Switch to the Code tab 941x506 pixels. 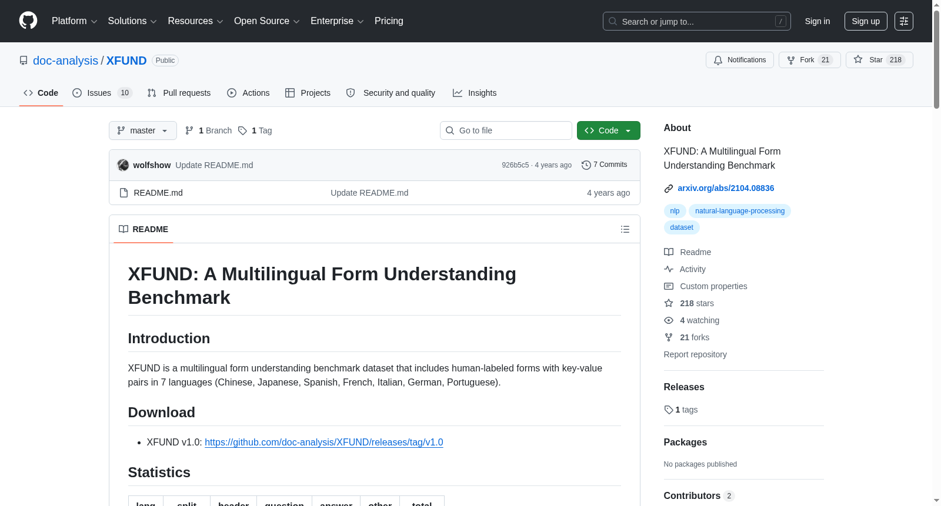click(41, 93)
